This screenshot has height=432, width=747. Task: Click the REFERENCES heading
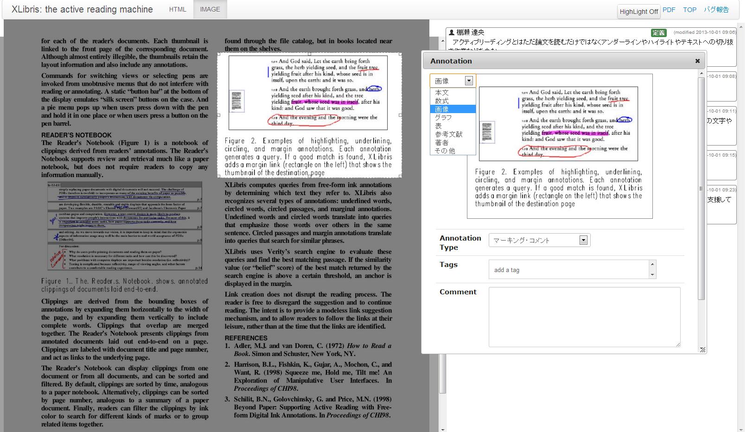(x=246, y=338)
